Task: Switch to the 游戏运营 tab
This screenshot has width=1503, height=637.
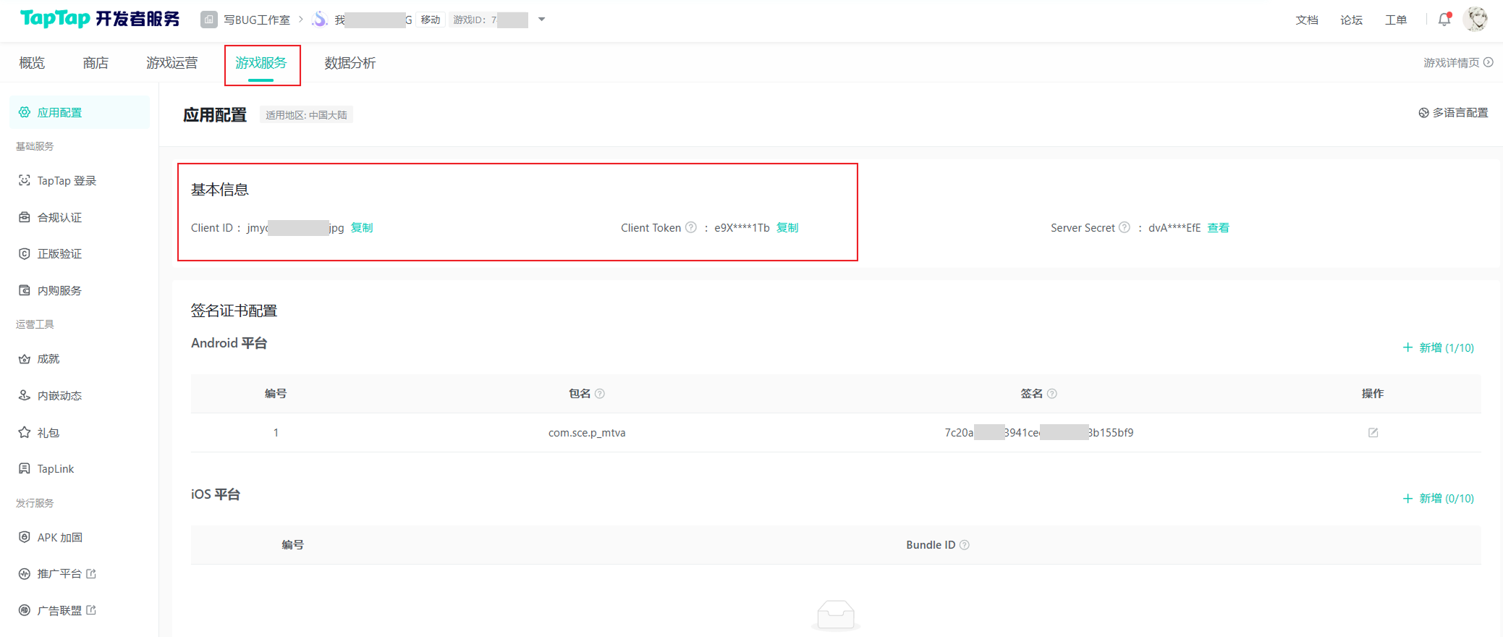Action: (172, 63)
